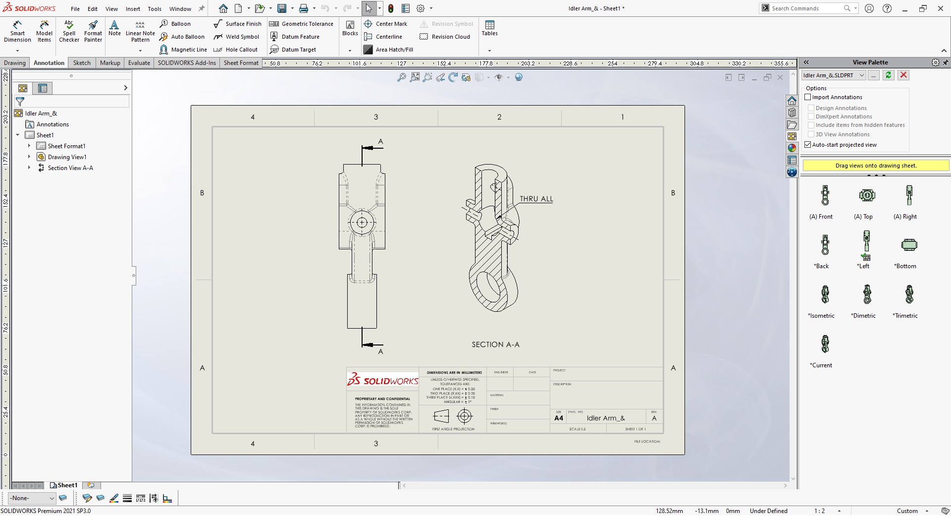Expand the Drawing View1 tree node

(29, 157)
